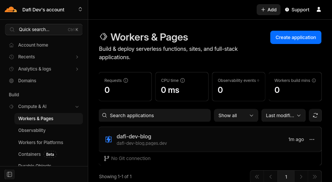The image size is (332, 182).
Task: Focus the Quick search field
Action: point(44,30)
